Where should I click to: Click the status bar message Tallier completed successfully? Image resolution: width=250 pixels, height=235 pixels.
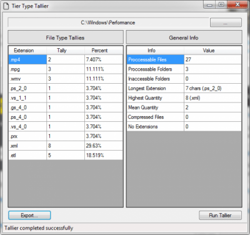pyautogui.click(x=39, y=228)
